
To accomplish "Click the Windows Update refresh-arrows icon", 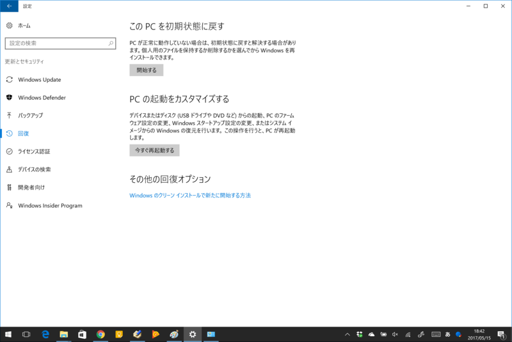I will 9,79.
